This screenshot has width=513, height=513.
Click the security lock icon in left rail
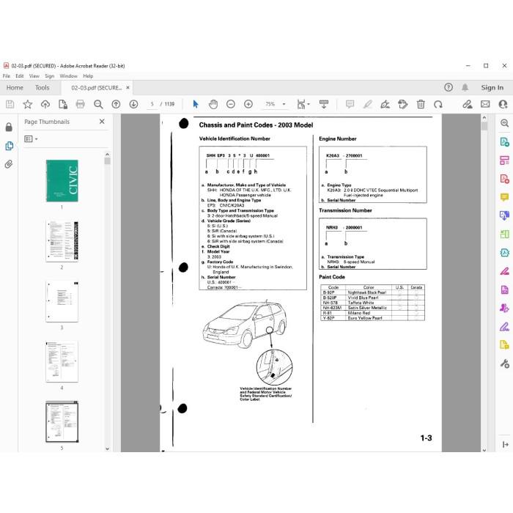[9, 127]
